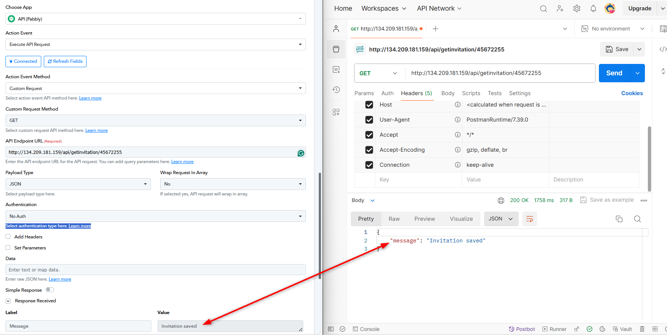Click the Send button
Image resolution: width=667 pixels, height=335 pixels.
(614, 73)
